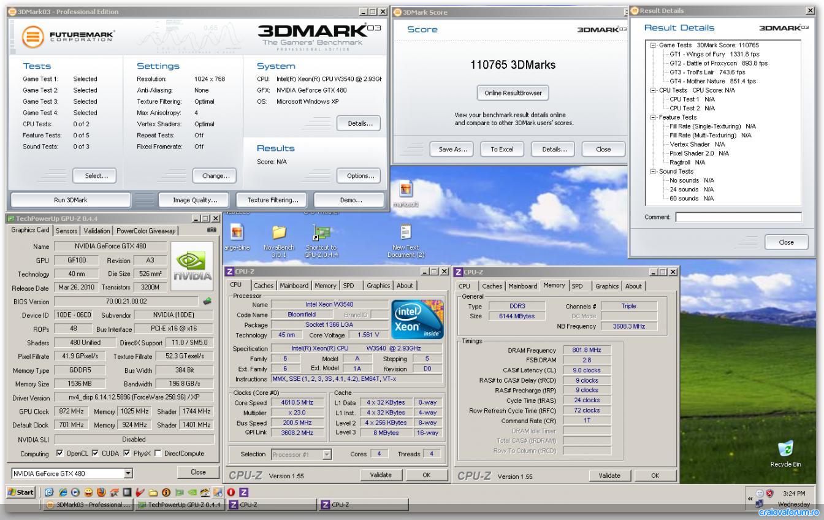The image size is (824, 520).
Task: Open the NovaBench 3.0.1 folder icon
Action: [x=279, y=242]
